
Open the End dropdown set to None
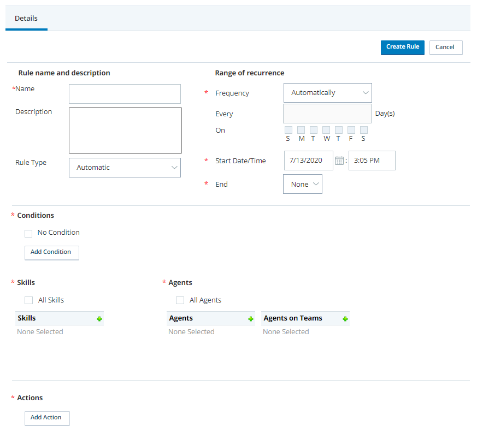click(x=303, y=184)
